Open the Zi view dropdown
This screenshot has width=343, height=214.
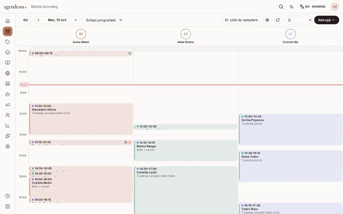click(x=298, y=20)
